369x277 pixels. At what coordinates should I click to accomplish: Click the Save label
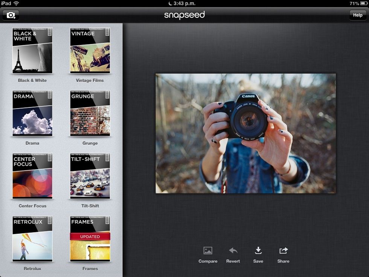(258, 261)
